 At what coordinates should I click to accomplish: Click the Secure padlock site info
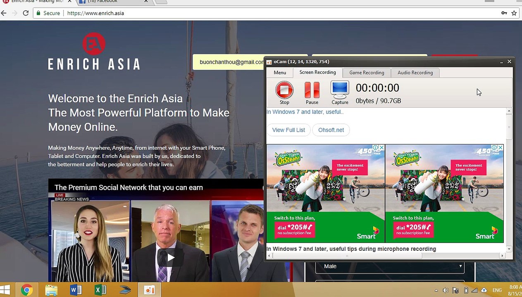48,13
